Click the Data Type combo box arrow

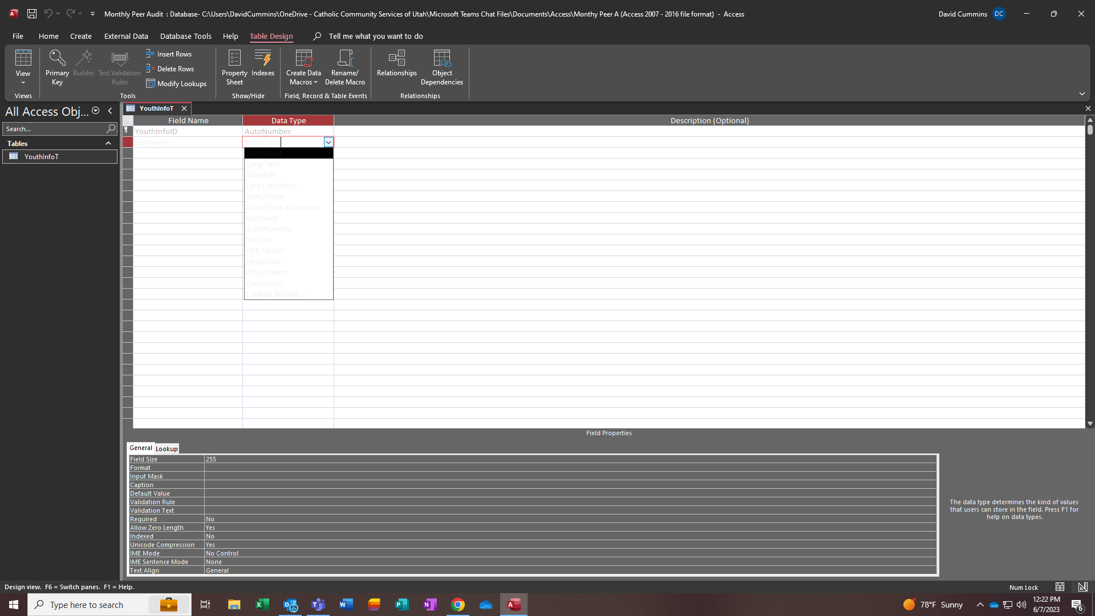click(x=328, y=142)
